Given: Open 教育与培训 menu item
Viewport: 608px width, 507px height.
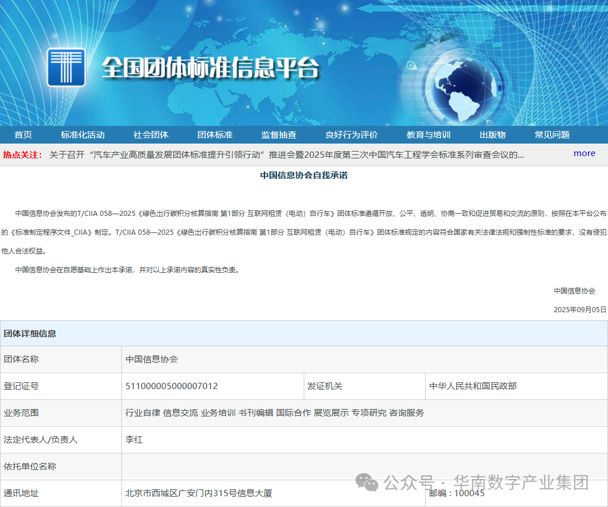Looking at the screenshot, I should (x=429, y=135).
